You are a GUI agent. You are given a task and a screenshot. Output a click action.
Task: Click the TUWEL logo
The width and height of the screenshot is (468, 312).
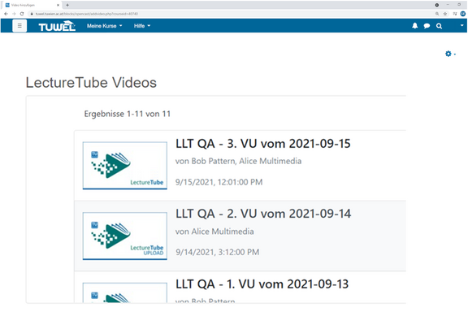coord(57,26)
